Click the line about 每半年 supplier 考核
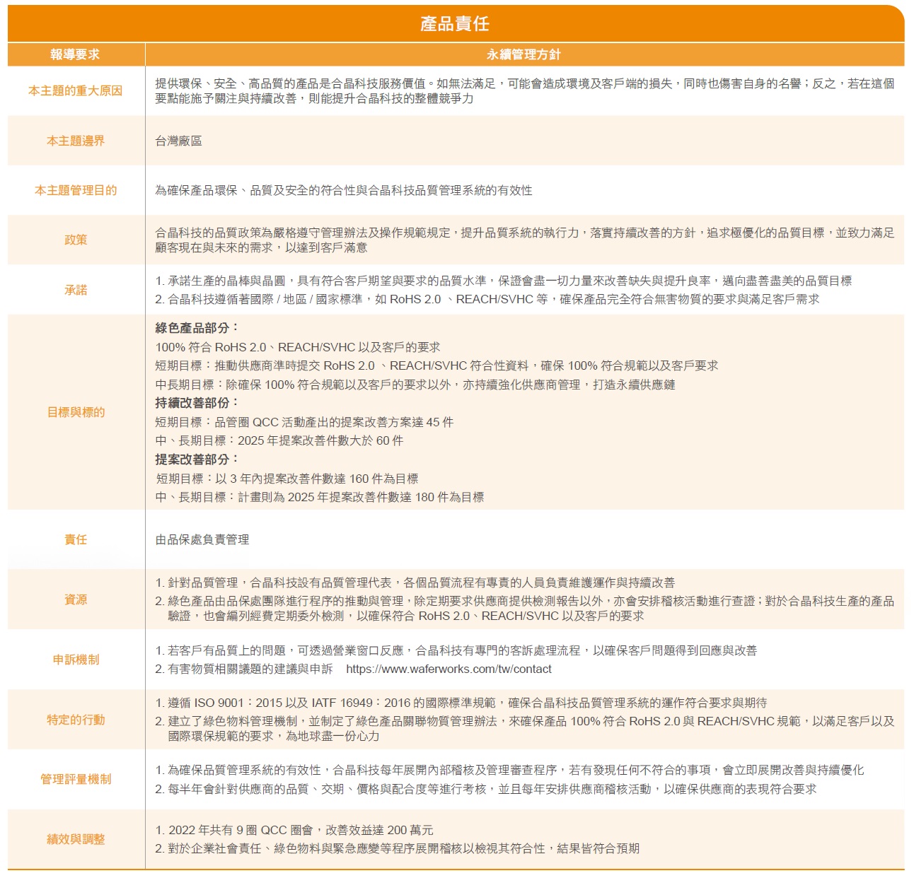 click(486, 789)
